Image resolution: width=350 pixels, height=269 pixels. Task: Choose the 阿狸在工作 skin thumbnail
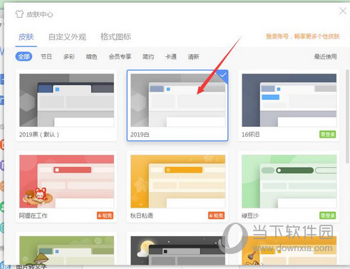click(66, 181)
